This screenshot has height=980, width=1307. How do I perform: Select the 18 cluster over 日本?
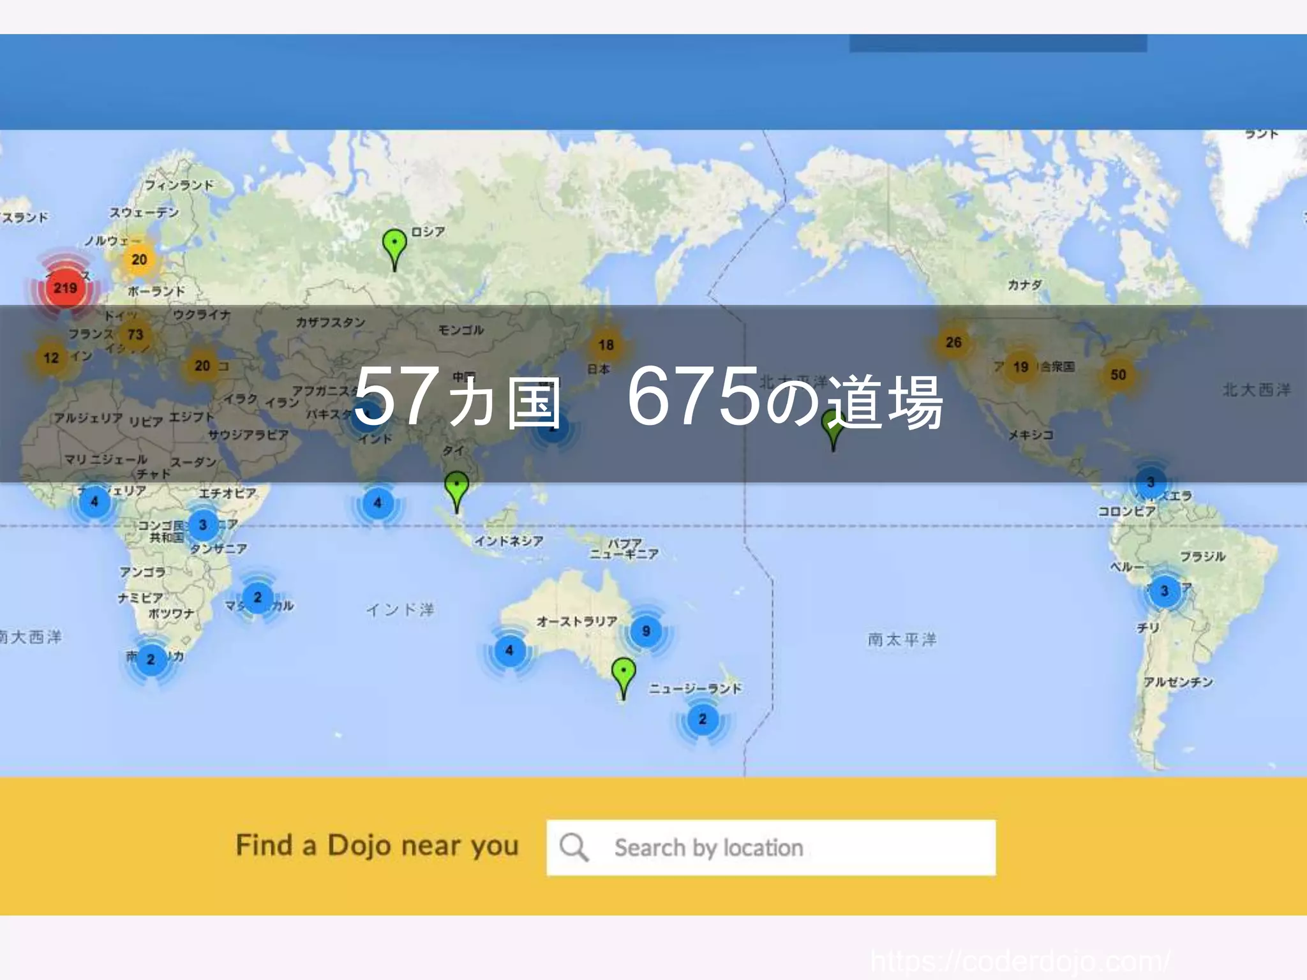[606, 345]
